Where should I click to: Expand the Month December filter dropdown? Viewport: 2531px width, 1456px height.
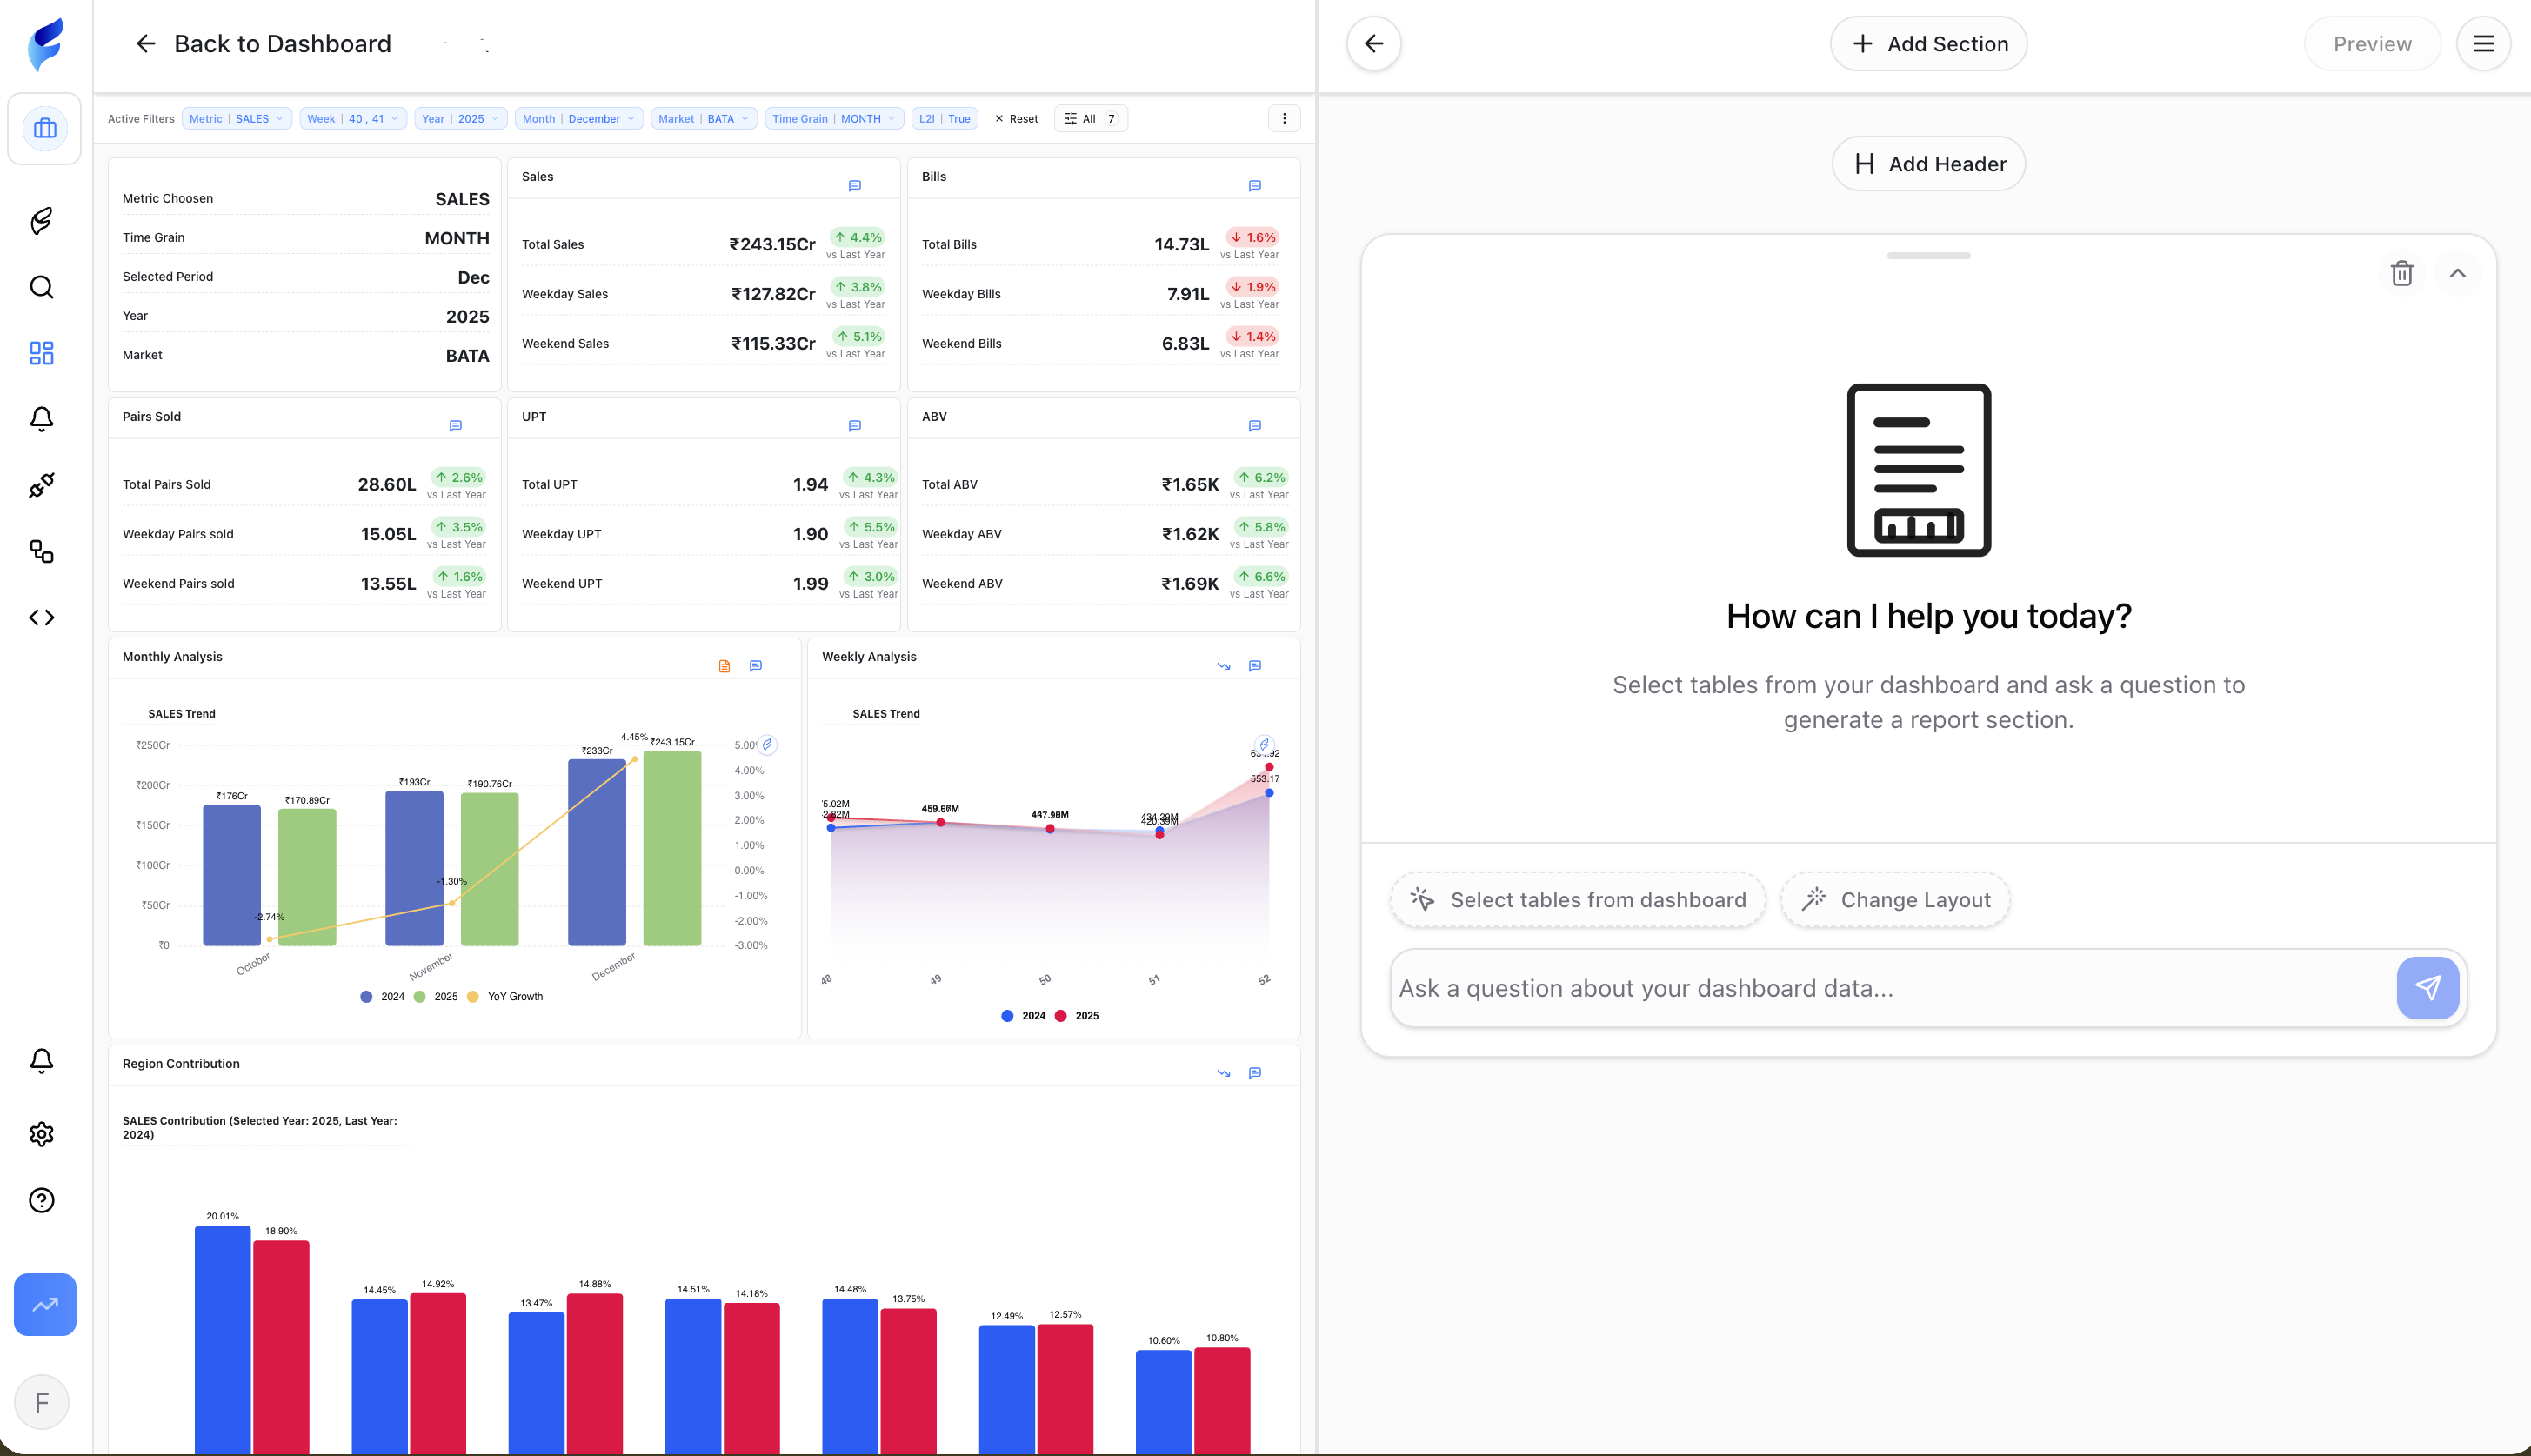click(579, 119)
